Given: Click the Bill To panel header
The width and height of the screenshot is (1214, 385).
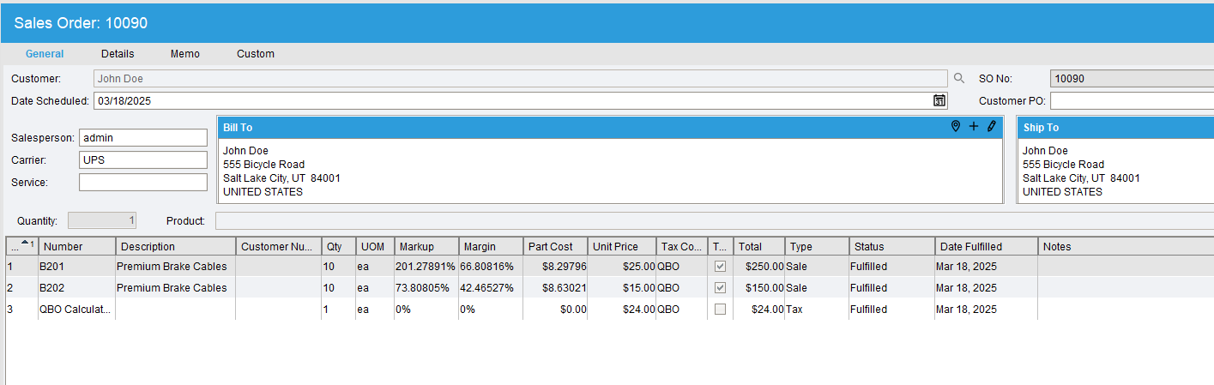Looking at the screenshot, I should click(610, 127).
